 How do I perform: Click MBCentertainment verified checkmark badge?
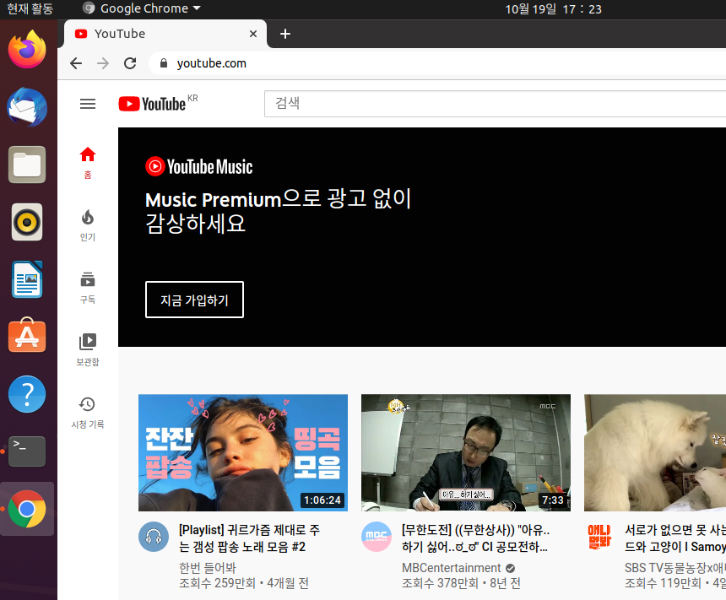510,568
